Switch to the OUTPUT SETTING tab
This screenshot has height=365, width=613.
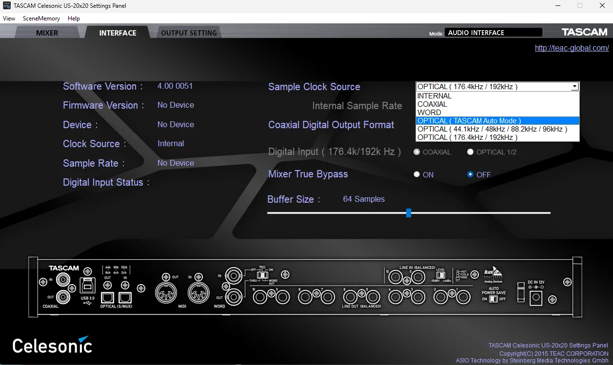pyautogui.click(x=189, y=33)
